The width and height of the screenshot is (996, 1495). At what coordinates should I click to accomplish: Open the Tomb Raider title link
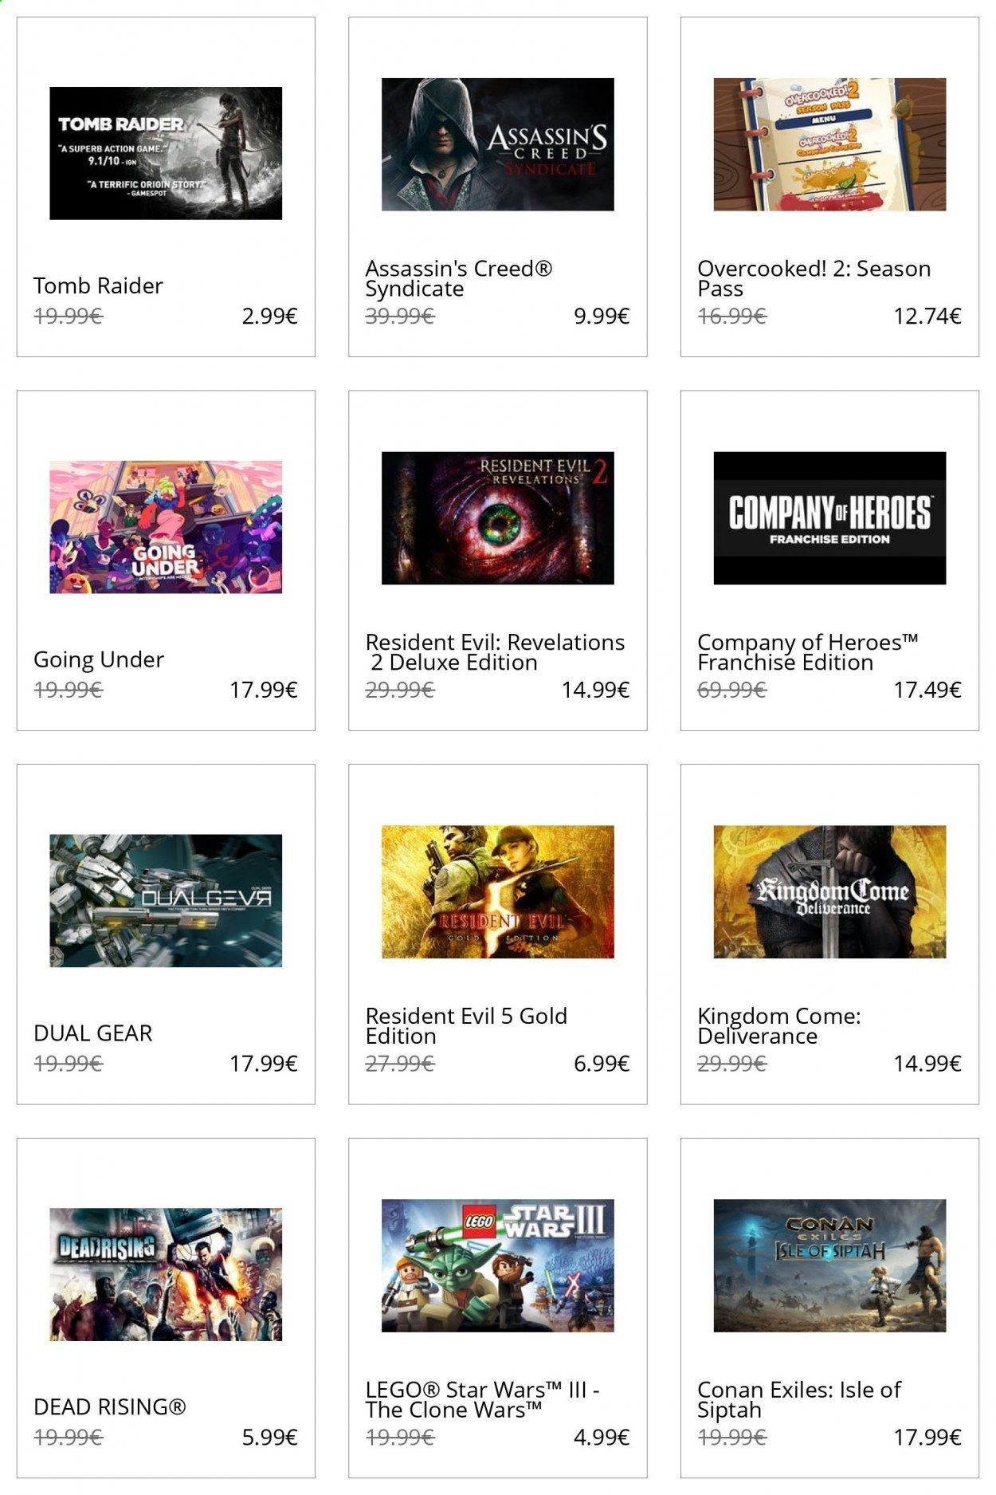coord(98,285)
